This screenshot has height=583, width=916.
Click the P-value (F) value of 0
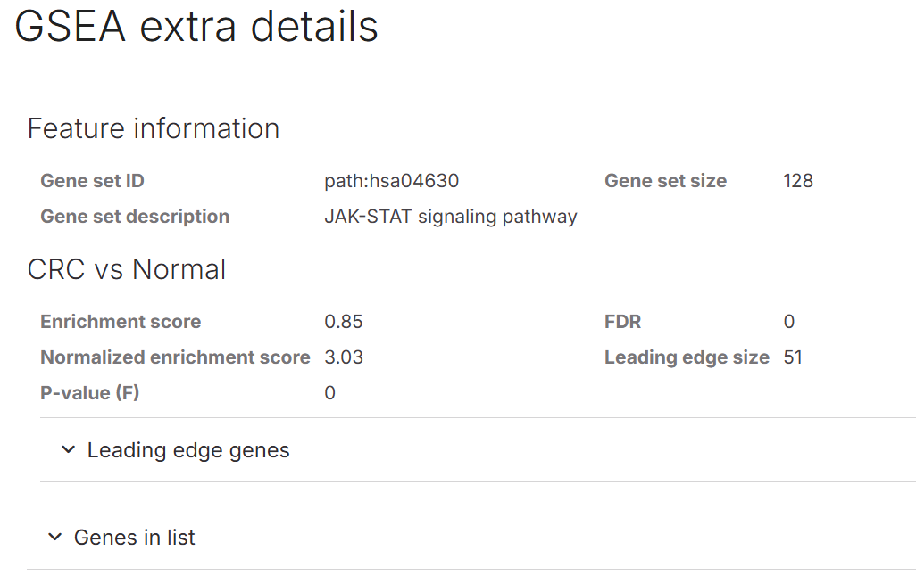330,393
